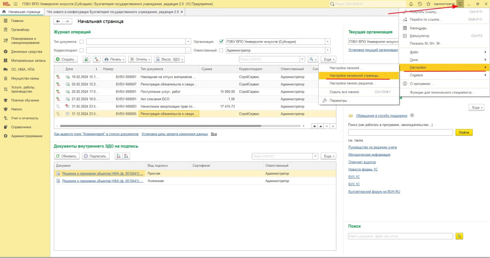This screenshot has width=490, height=258.
Task: Jump to the list's first row icon
Action: pos(314,126)
